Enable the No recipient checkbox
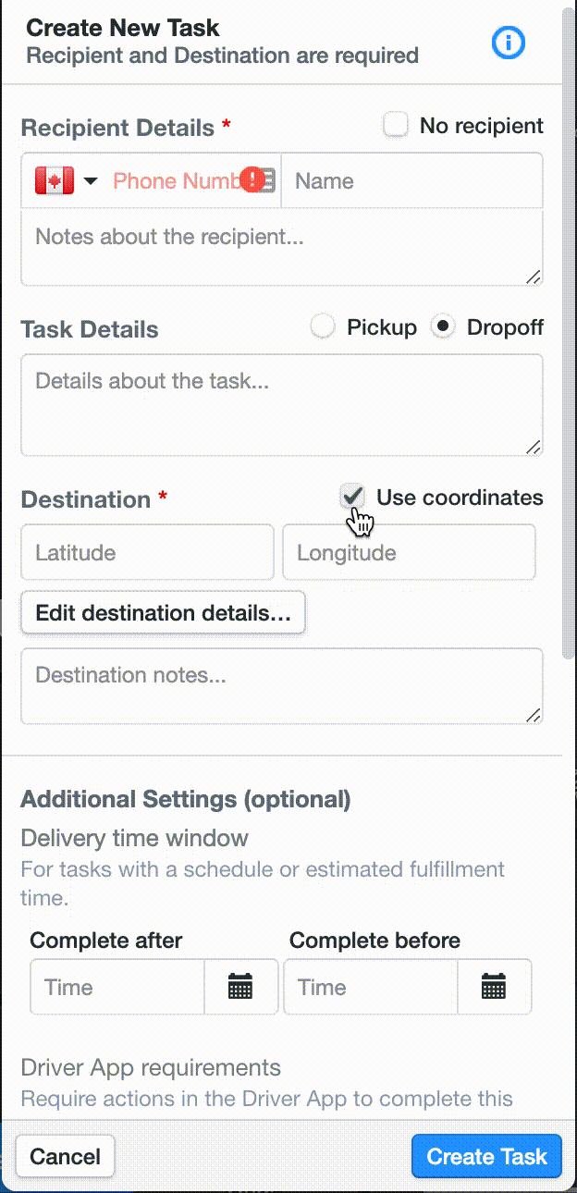This screenshot has width=577, height=1193. click(x=396, y=125)
